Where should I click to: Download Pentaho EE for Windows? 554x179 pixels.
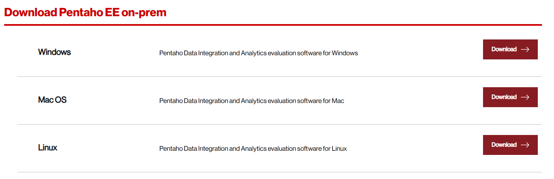click(x=510, y=49)
